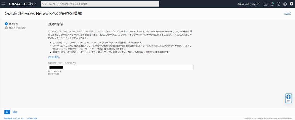Click the さらに学ぶ link
Image resolution: width=295 pixels, height=120 pixels.
[53, 57]
